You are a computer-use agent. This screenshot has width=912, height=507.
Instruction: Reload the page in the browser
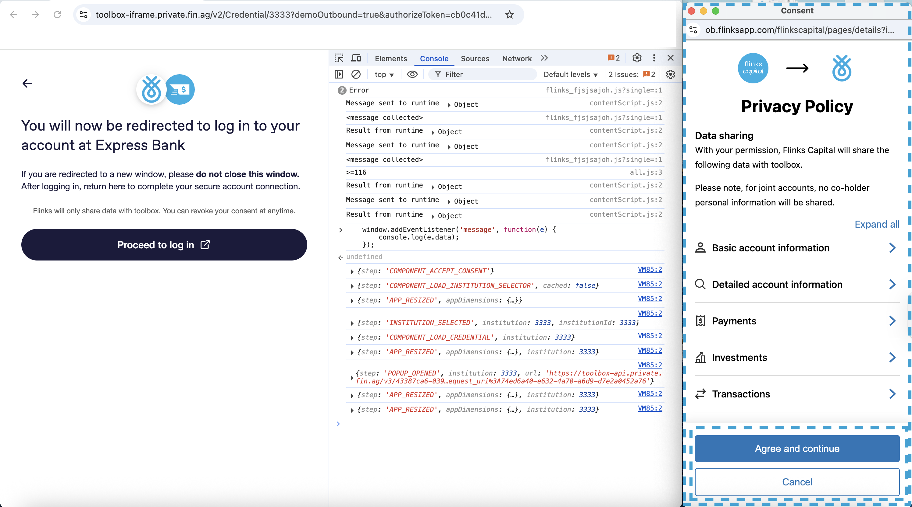(x=57, y=15)
